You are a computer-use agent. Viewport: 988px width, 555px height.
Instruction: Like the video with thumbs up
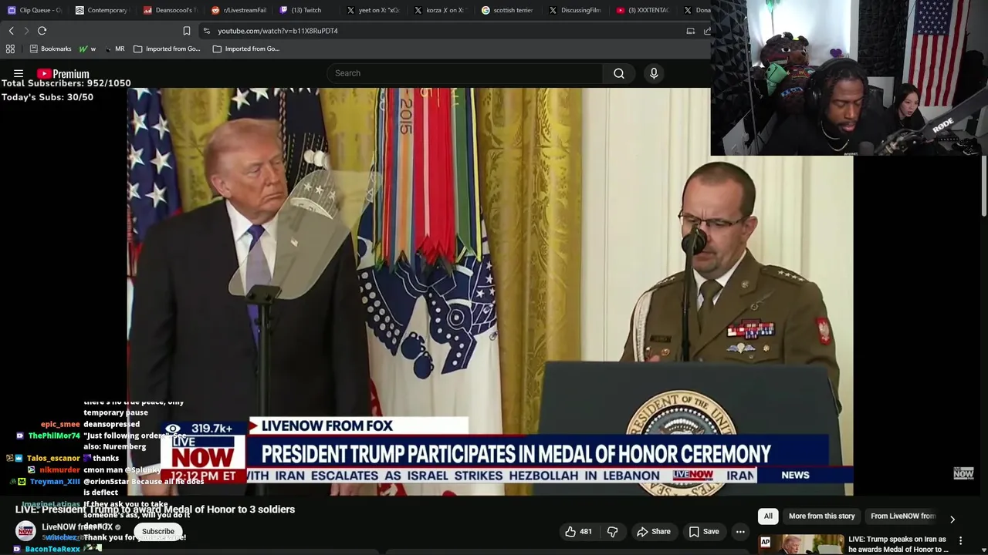(x=578, y=531)
